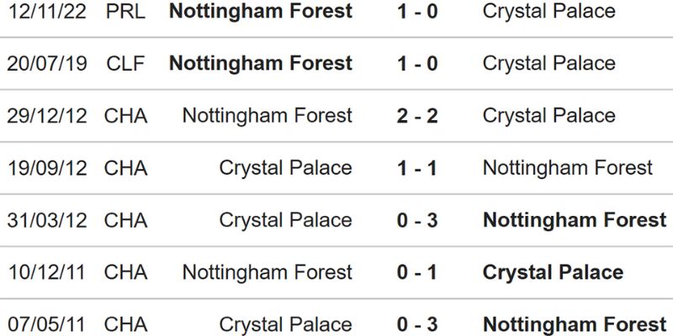This screenshot has width=673, height=336.
Task: Click Nottingham Forest in the 10/12/11 row
Action: pyautogui.click(x=267, y=272)
